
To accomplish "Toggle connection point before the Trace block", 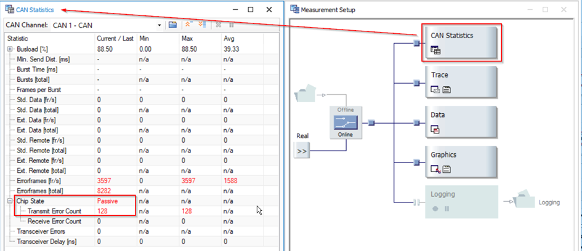I will (x=417, y=83).
